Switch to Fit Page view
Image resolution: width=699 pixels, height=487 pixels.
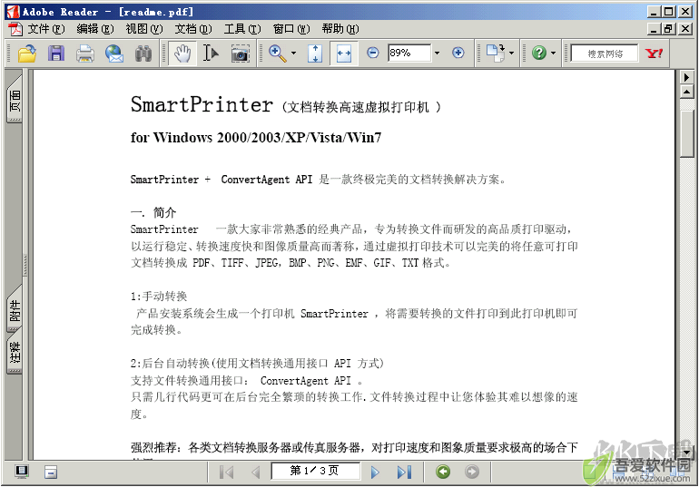pos(315,54)
